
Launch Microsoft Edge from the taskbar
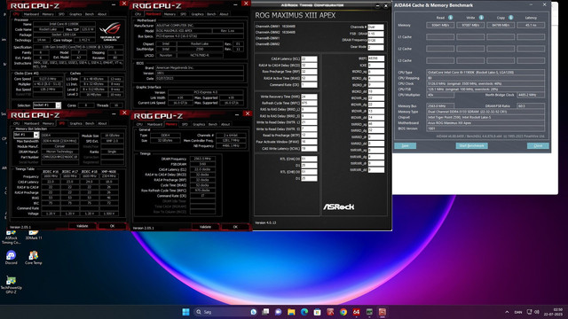click(304, 312)
